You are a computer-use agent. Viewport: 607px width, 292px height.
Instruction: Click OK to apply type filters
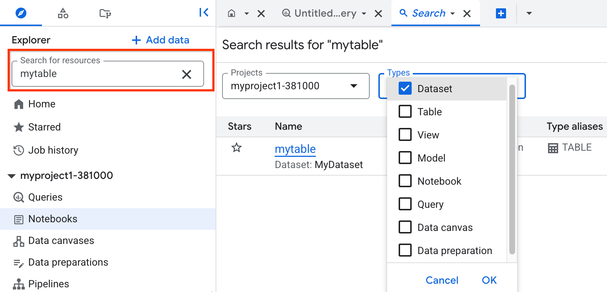click(x=489, y=280)
